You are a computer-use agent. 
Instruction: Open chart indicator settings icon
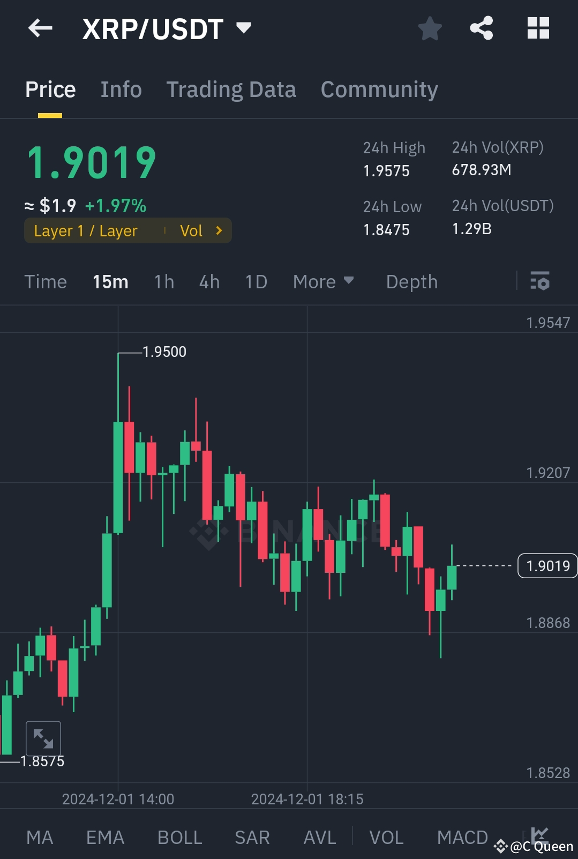[x=541, y=281]
